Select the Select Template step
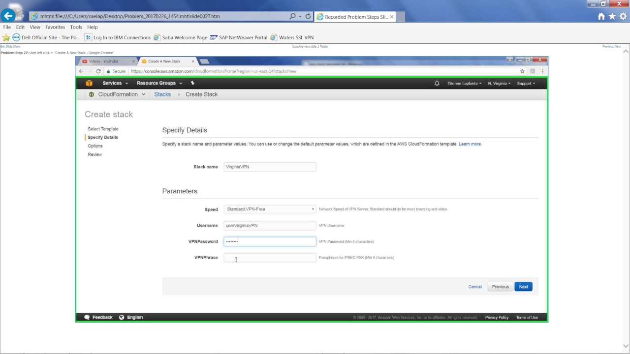The height and width of the screenshot is (354, 630). (x=103, y=129)
